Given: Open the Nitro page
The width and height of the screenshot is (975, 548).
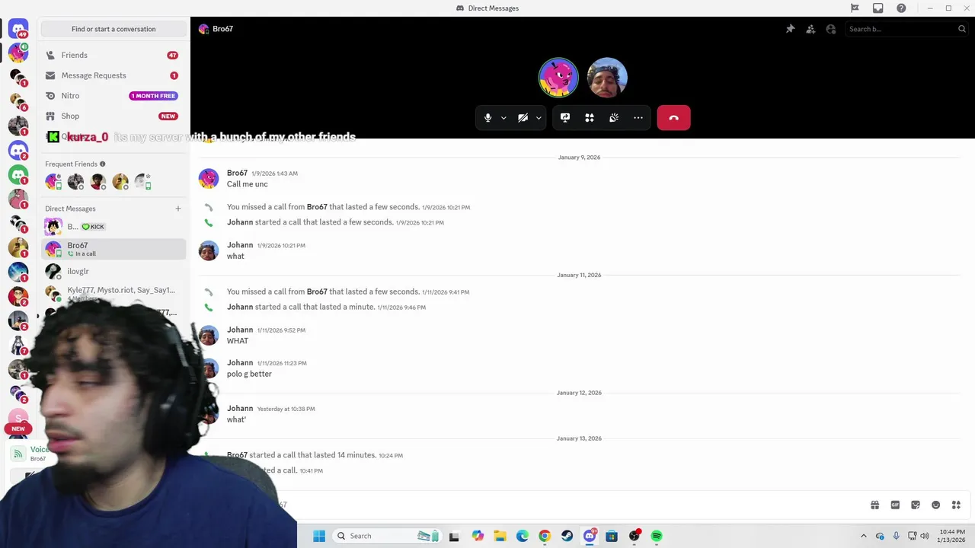Looking at the screenshot, I should coord(113,96).
